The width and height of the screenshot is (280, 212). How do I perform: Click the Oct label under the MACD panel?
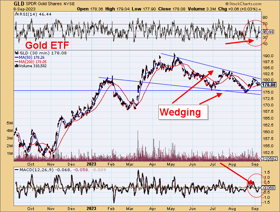point(31,208)
